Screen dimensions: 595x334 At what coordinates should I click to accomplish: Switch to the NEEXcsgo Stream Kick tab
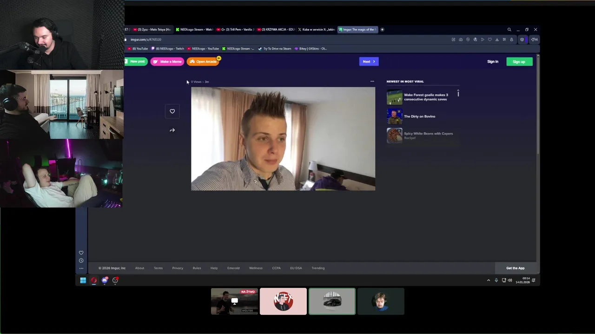[194, 30]
